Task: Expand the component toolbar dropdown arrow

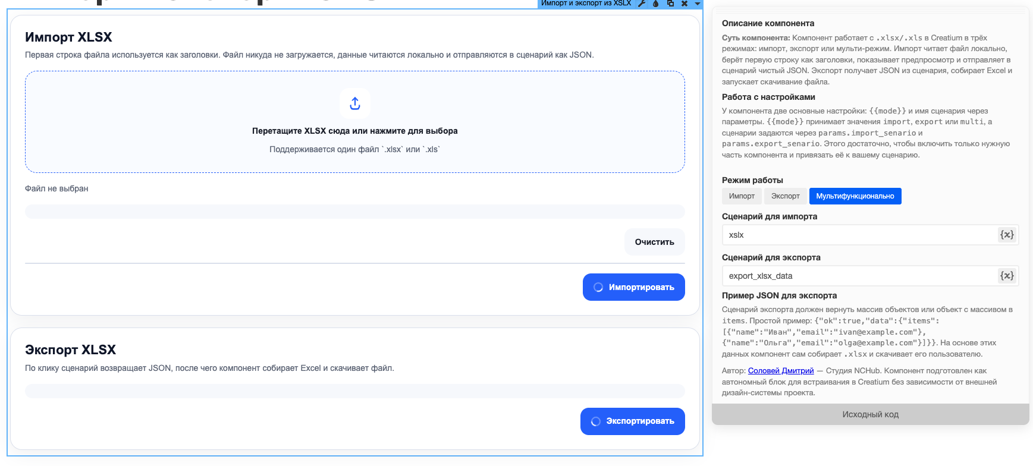Action: click(x=698, y=4)
